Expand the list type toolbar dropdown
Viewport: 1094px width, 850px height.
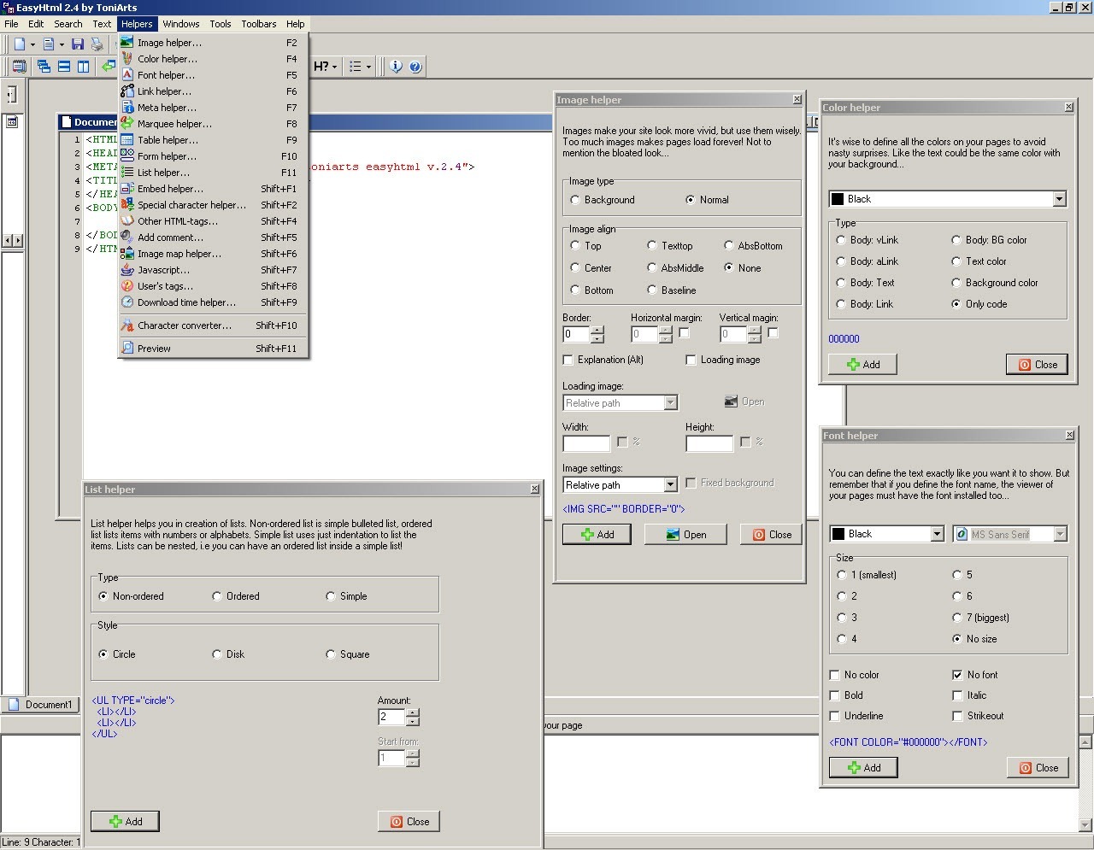coord(369,67)
